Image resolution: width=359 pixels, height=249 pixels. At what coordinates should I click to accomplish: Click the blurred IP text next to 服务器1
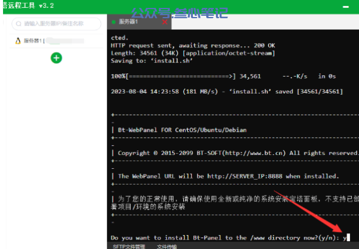click(x=65, y=41)
